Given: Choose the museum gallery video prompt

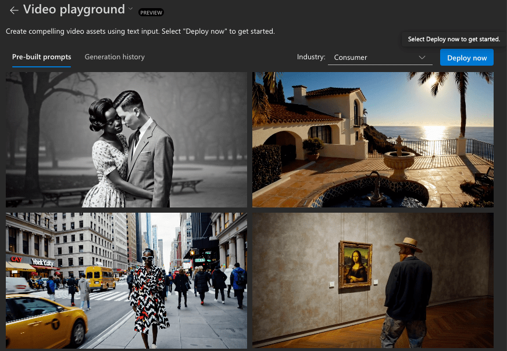Looking at the screenshot, I should pos(373,280).
